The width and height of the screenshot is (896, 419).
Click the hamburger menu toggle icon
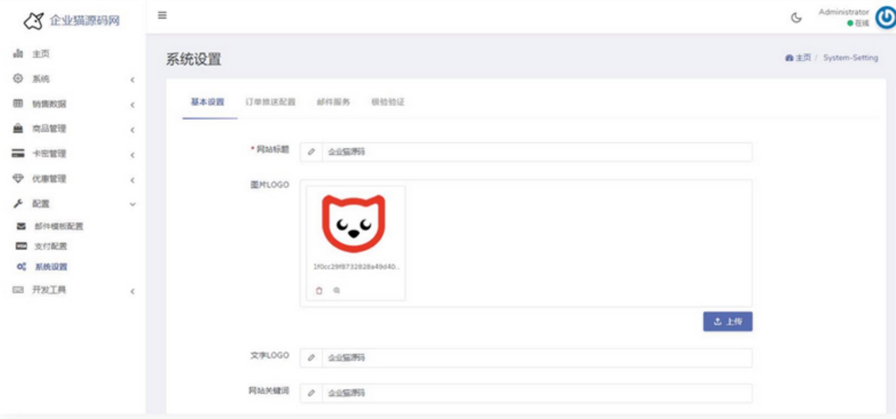[162, 15]
